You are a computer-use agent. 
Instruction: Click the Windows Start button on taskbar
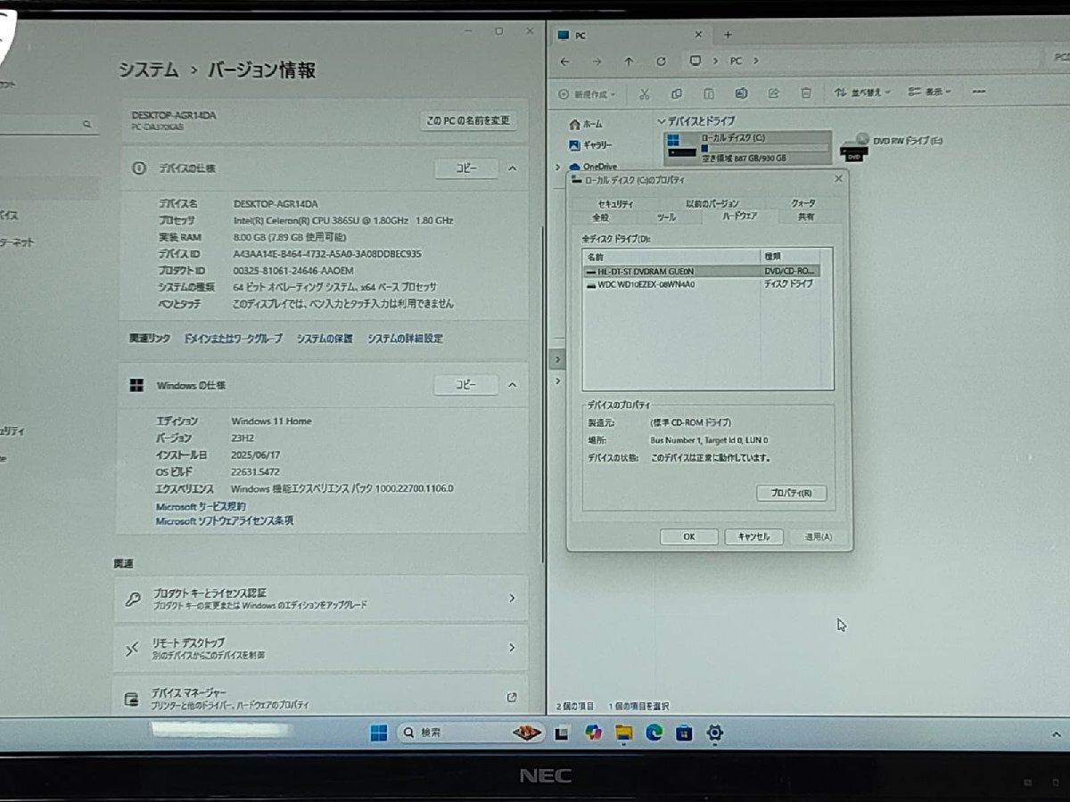coord(379,732)
